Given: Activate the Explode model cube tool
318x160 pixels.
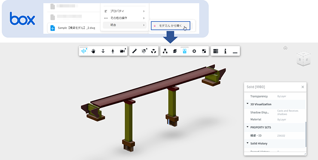Looking at the screenshot, I should click(153, 51).
